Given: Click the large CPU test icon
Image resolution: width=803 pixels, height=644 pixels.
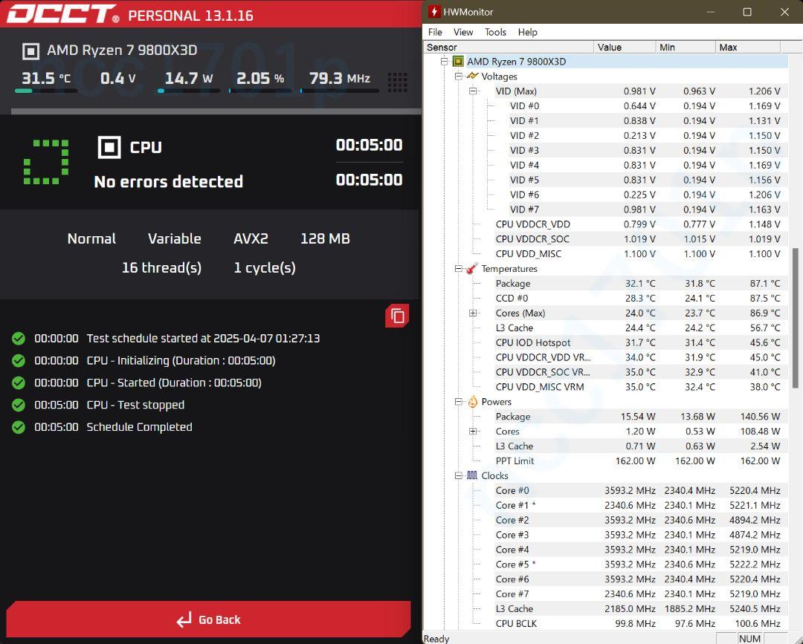Looking at the screenshot, I should pos(109,147).
